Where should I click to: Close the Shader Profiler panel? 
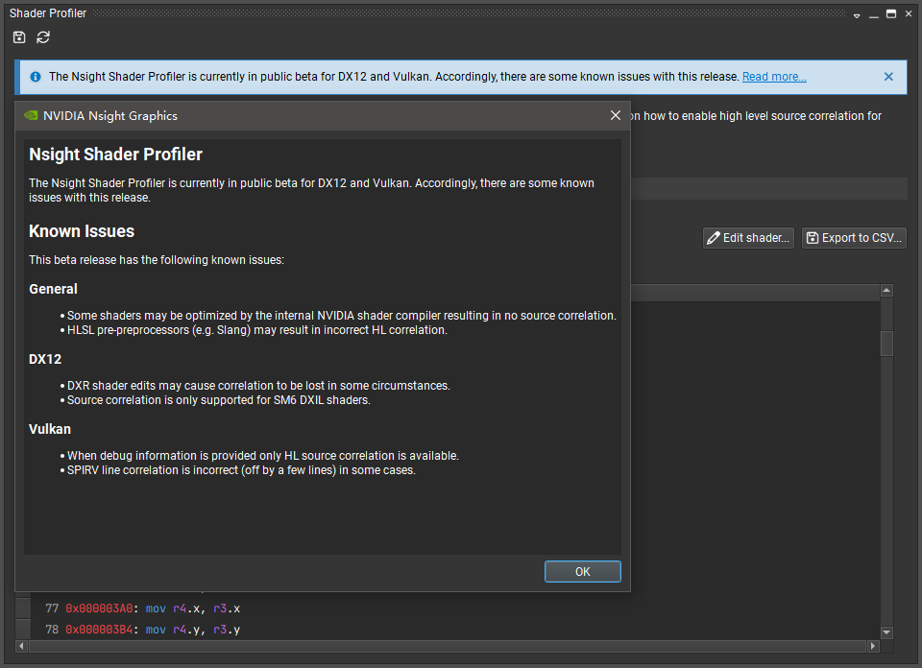[x=909, y=14]
